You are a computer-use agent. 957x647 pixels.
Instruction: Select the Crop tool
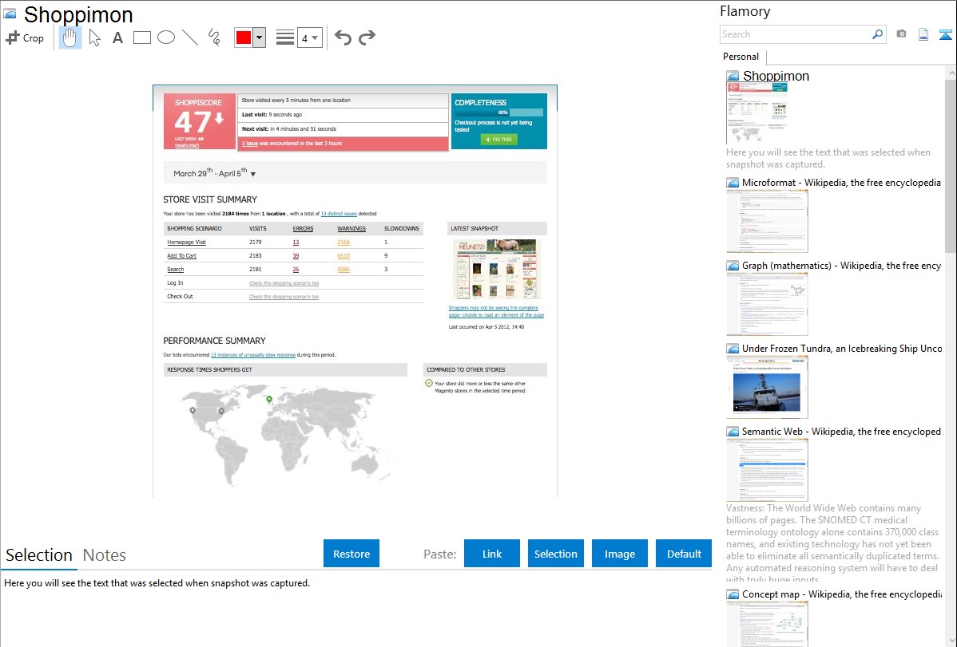coord(25,37)
